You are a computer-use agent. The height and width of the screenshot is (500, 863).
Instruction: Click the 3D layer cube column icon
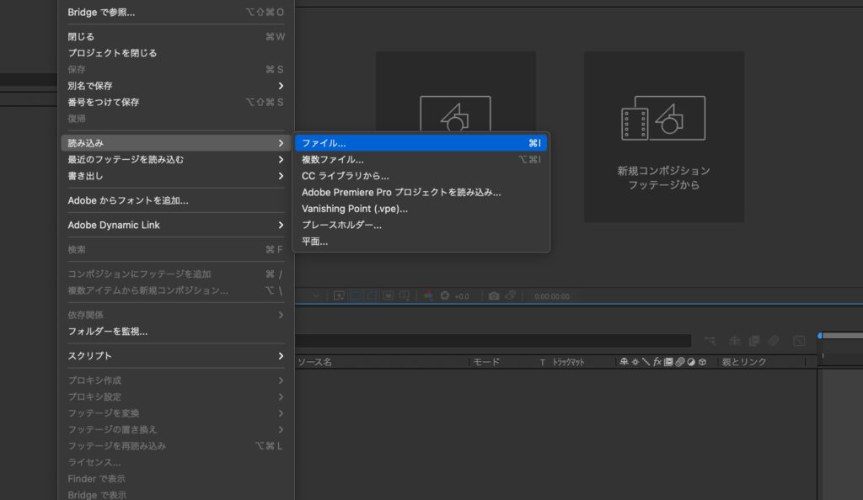tap(701, 362)
